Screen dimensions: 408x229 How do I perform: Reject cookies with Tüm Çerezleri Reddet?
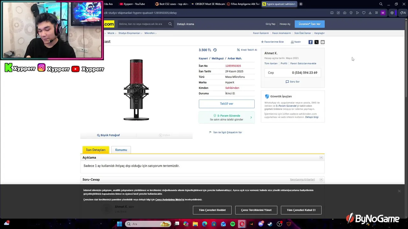coord(212,210)
